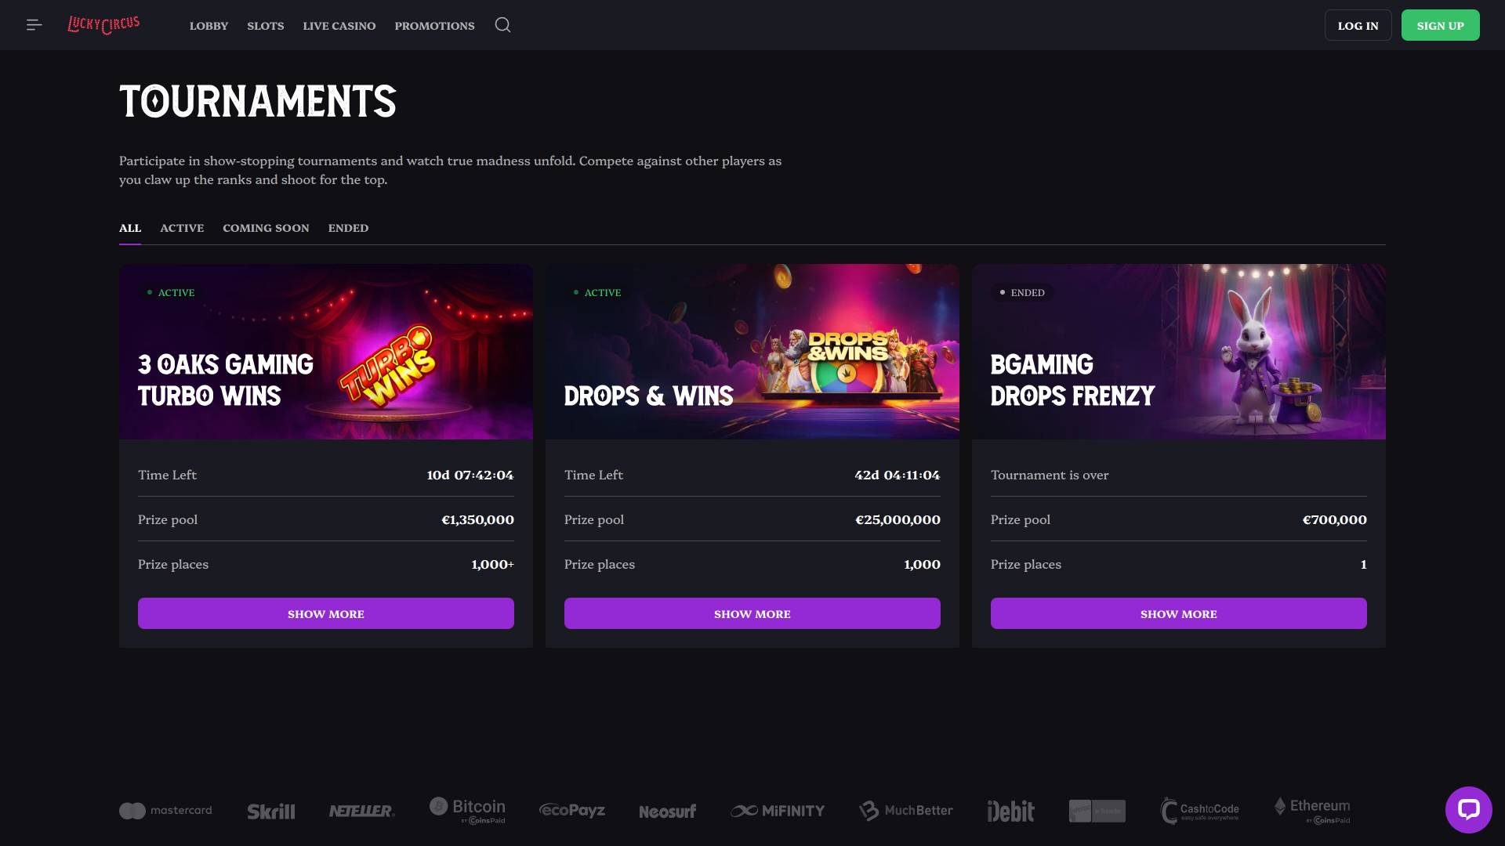Open the LIVE CASINO menu item
This screenshot has height=846, width=1505.
339,25
